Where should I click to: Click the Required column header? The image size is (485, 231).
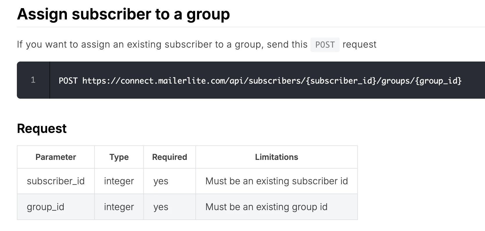tap(170, 157)
